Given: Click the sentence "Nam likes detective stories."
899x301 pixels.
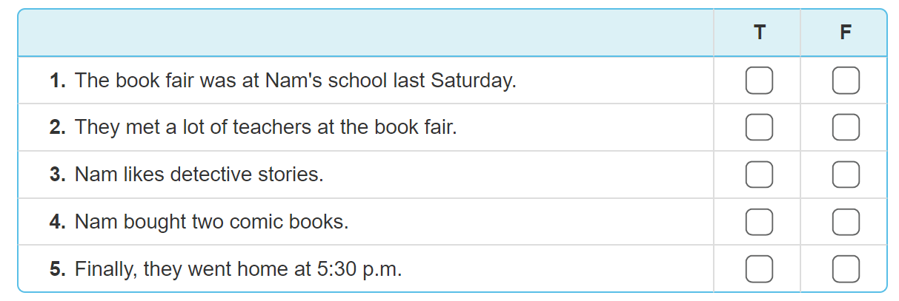Looking at the screenshot, I should click(x=199, y=175).
